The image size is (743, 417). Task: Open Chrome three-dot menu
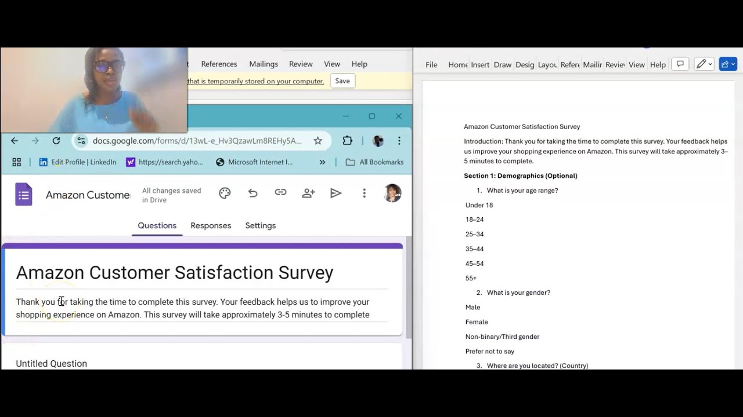click(399, 141)
